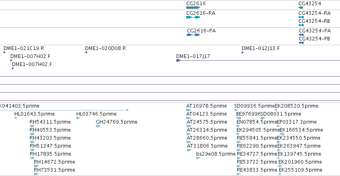The width and height of the screenshot is (340, 176).
Task: Click the DME1-012J13.F arrowhead marker
Action: (x=243, y=52)
